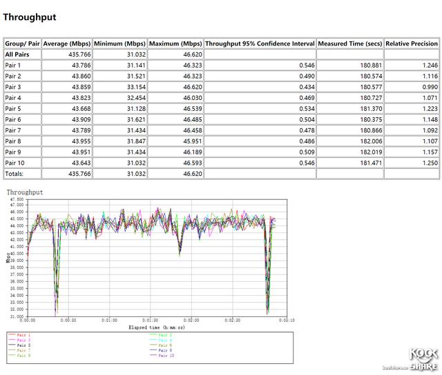
Task: Click the Average (Mbps) column header
Action: (x=66, y=43)
